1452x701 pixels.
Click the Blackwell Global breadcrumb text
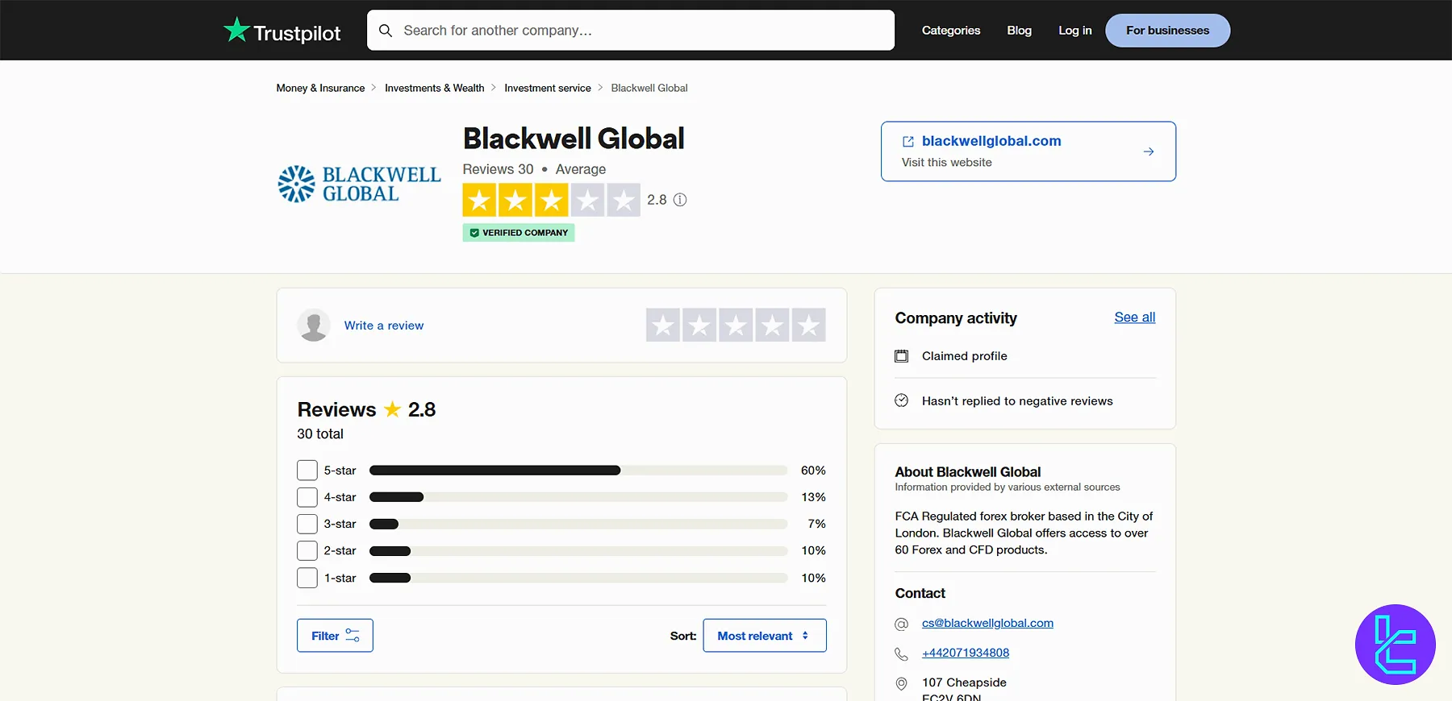pos(649,88)
